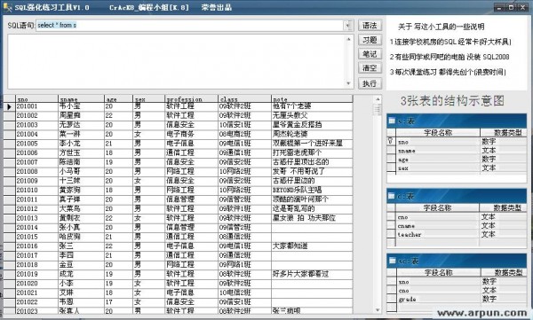This screenshot has height=320, width=533.
Task: Click the profession cell 电子信息 in row 201005
Action: (191, 144)
